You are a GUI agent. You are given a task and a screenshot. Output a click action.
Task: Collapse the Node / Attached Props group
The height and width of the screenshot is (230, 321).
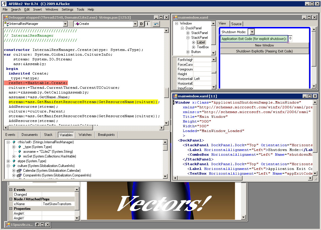click(11, 199)
